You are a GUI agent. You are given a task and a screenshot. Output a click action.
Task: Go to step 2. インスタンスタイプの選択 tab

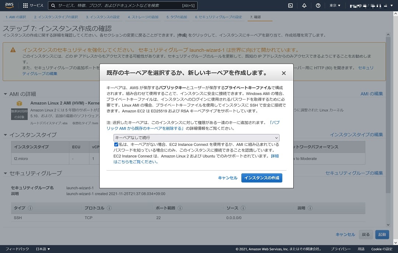pyautogui.click(x=56, y=17)
